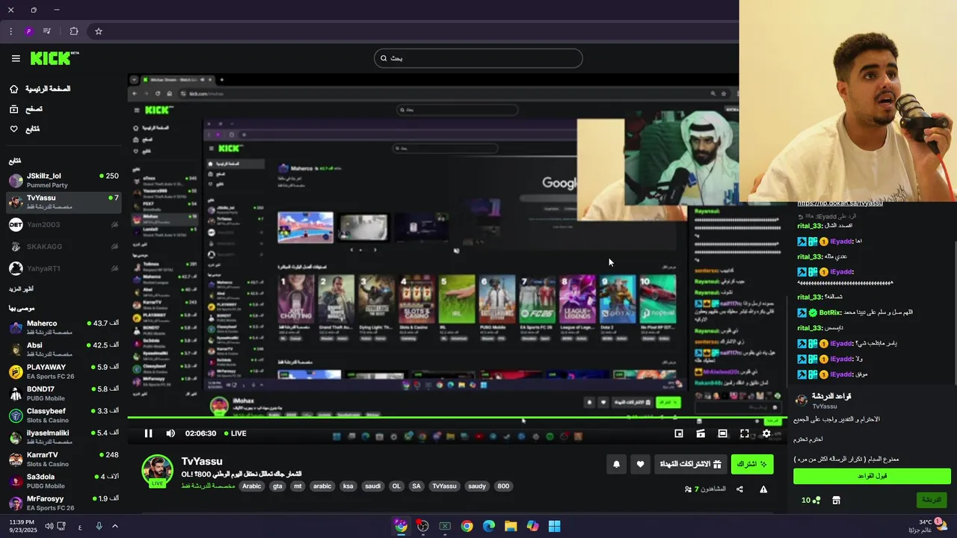Screen dimensions: 957x538
Task: Toggle theater mode in player
Action: (722, 433)
